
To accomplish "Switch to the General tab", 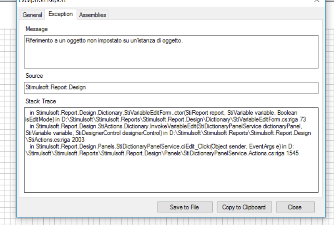I will 32,15.
